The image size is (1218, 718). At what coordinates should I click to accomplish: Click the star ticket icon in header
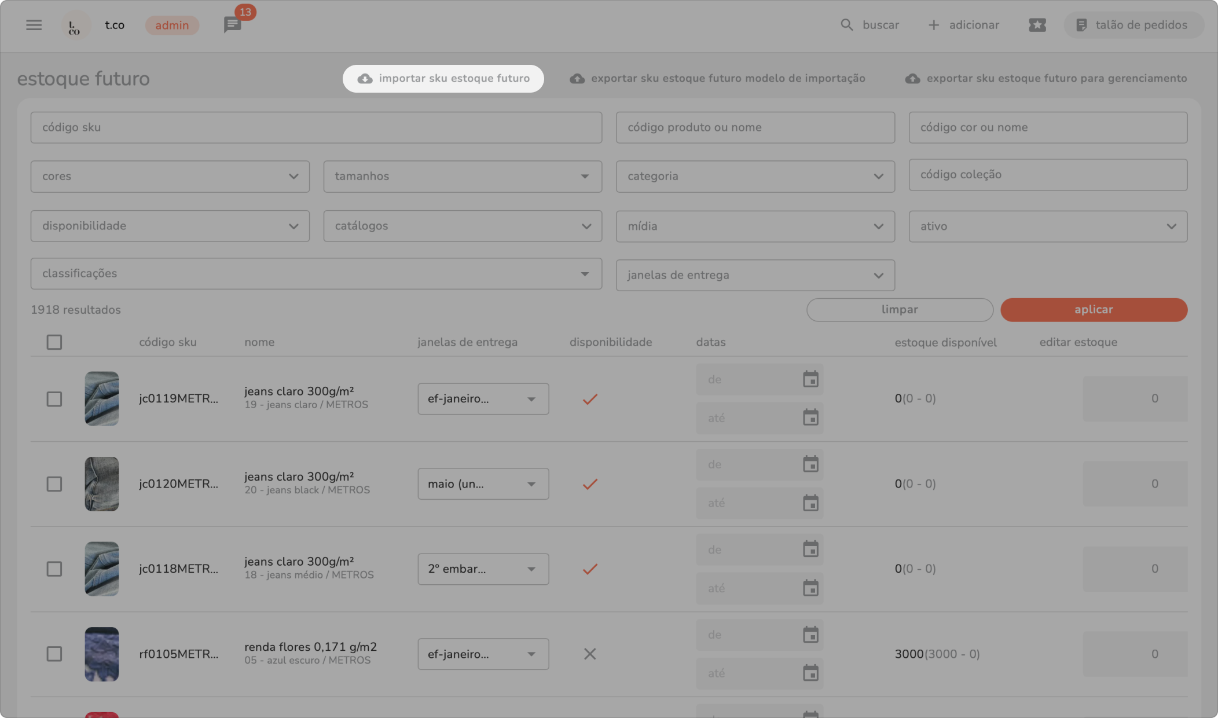tap(1037, 25)
